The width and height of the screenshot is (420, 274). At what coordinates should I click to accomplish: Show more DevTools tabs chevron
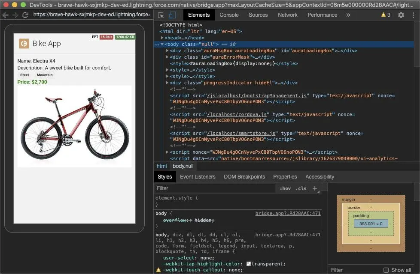point(348,15)
